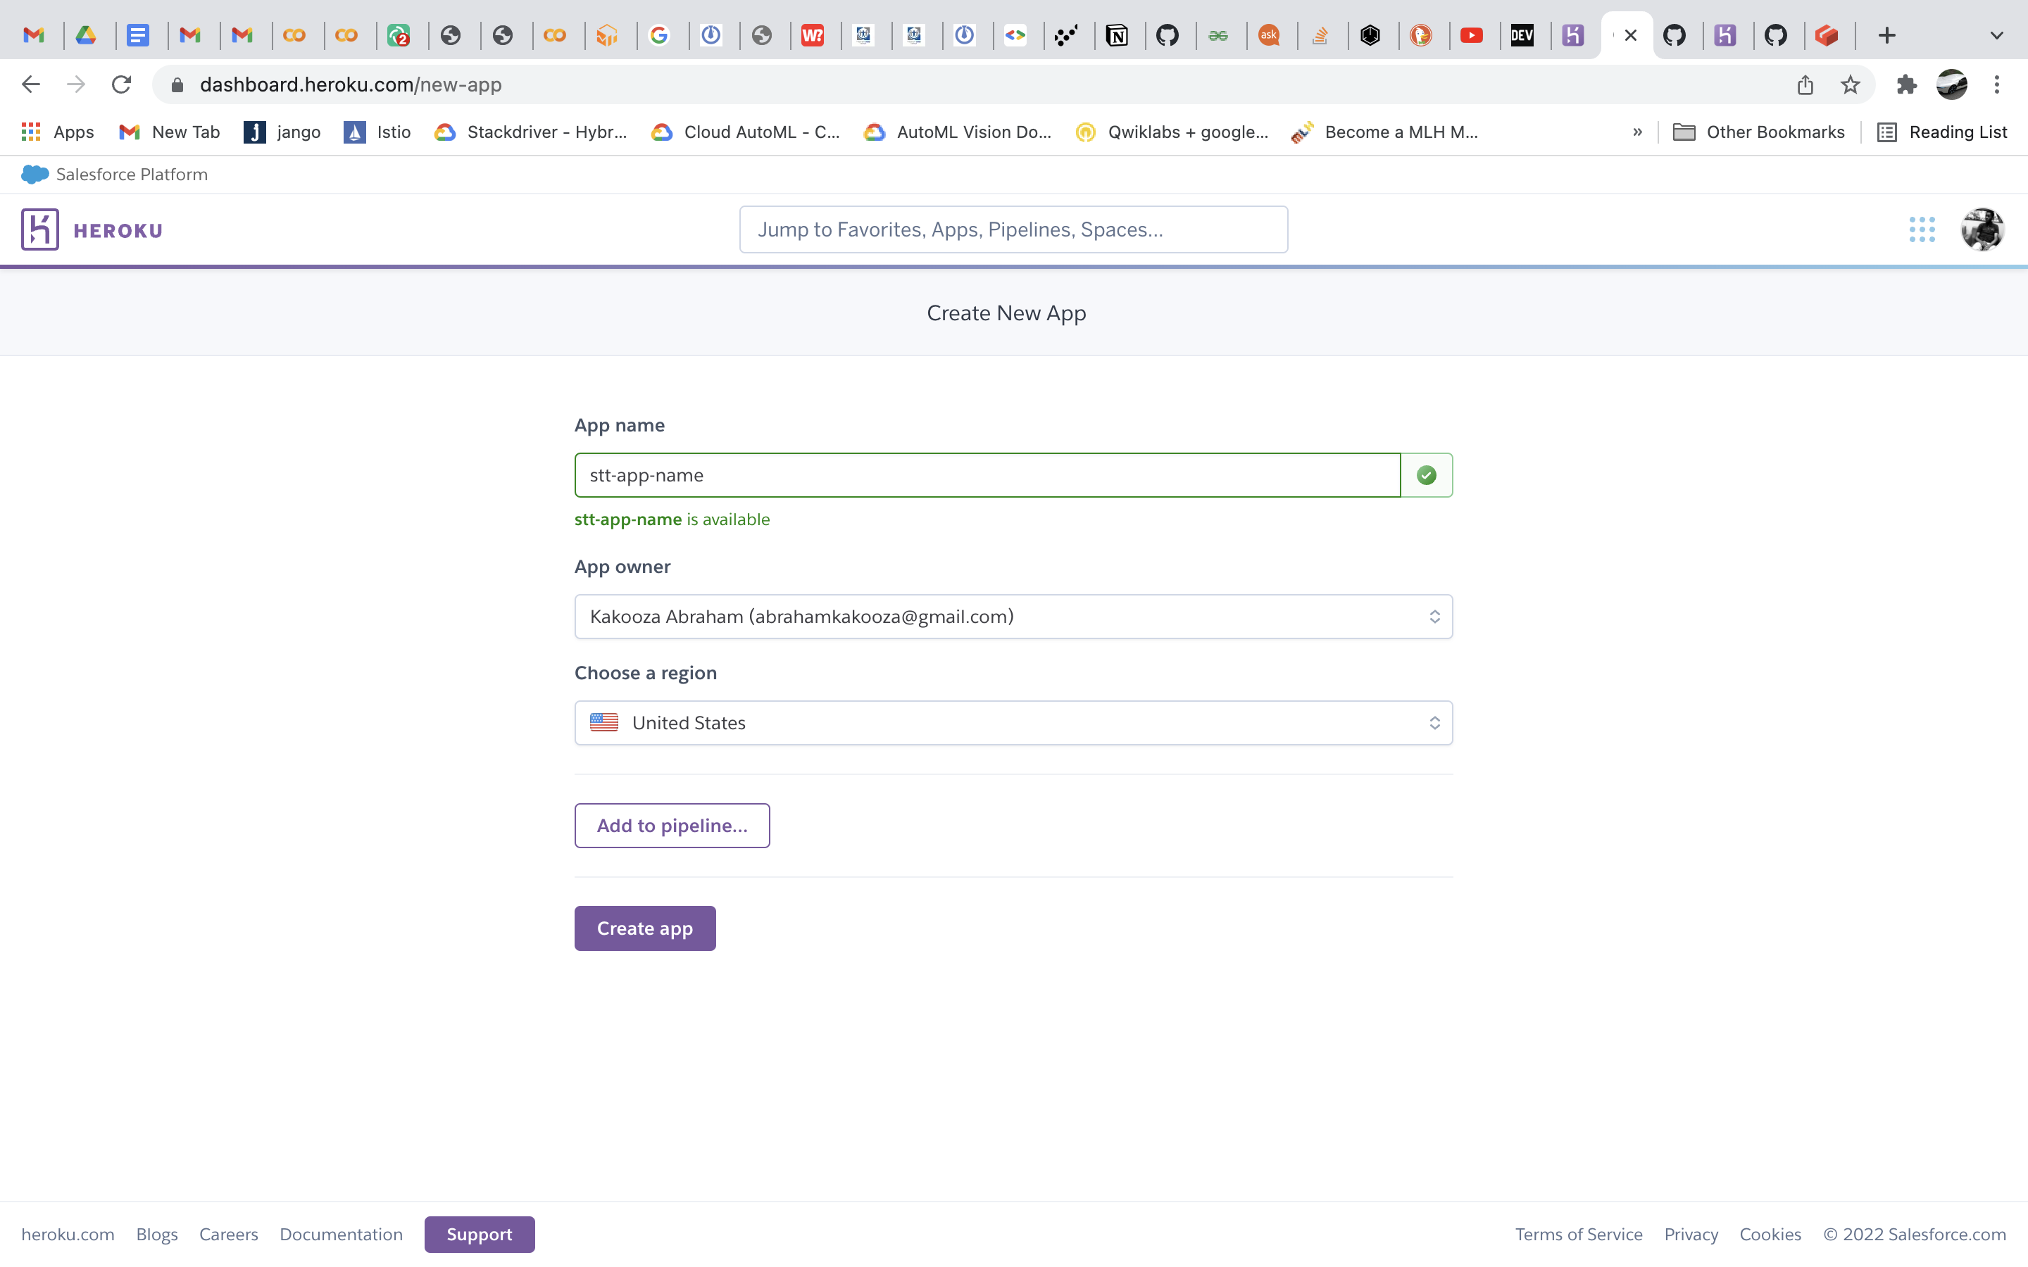
Task: Click the browser extensions puzzle icon
Action: tap(1907, 83)
